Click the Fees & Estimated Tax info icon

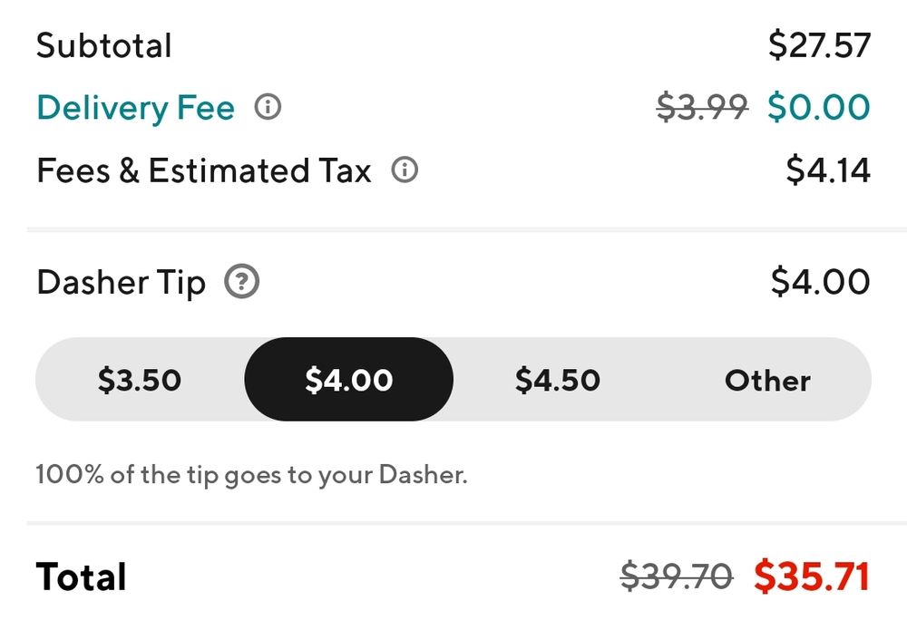point(405,170)
